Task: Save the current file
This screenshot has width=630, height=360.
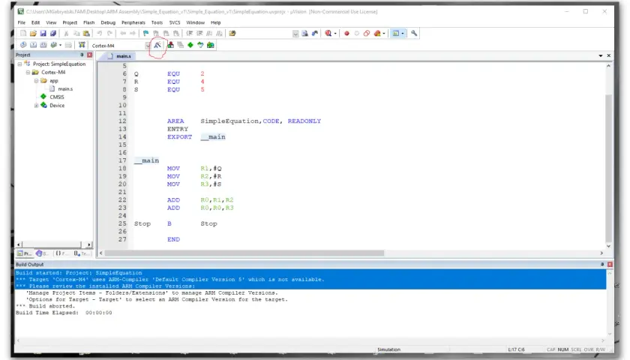Action: [x=43, y=33]
